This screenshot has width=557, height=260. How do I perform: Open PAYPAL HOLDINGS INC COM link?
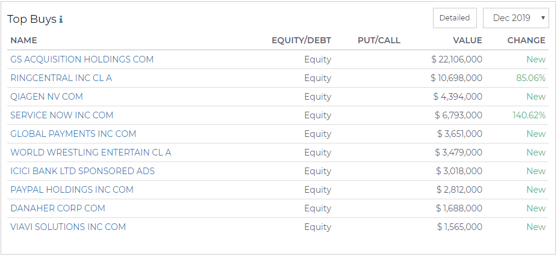click(x=72, y=190)
